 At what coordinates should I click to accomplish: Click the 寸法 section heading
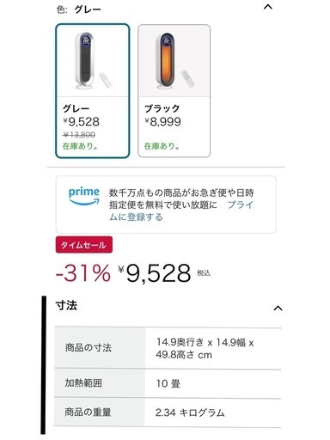[x=66, y=305]
